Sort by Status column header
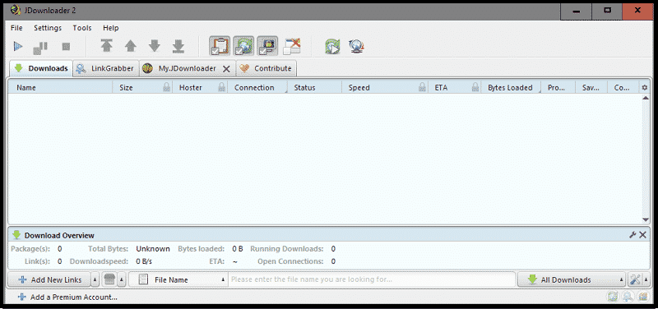Viewport: 658px width, 309px height. coord(315,88)
